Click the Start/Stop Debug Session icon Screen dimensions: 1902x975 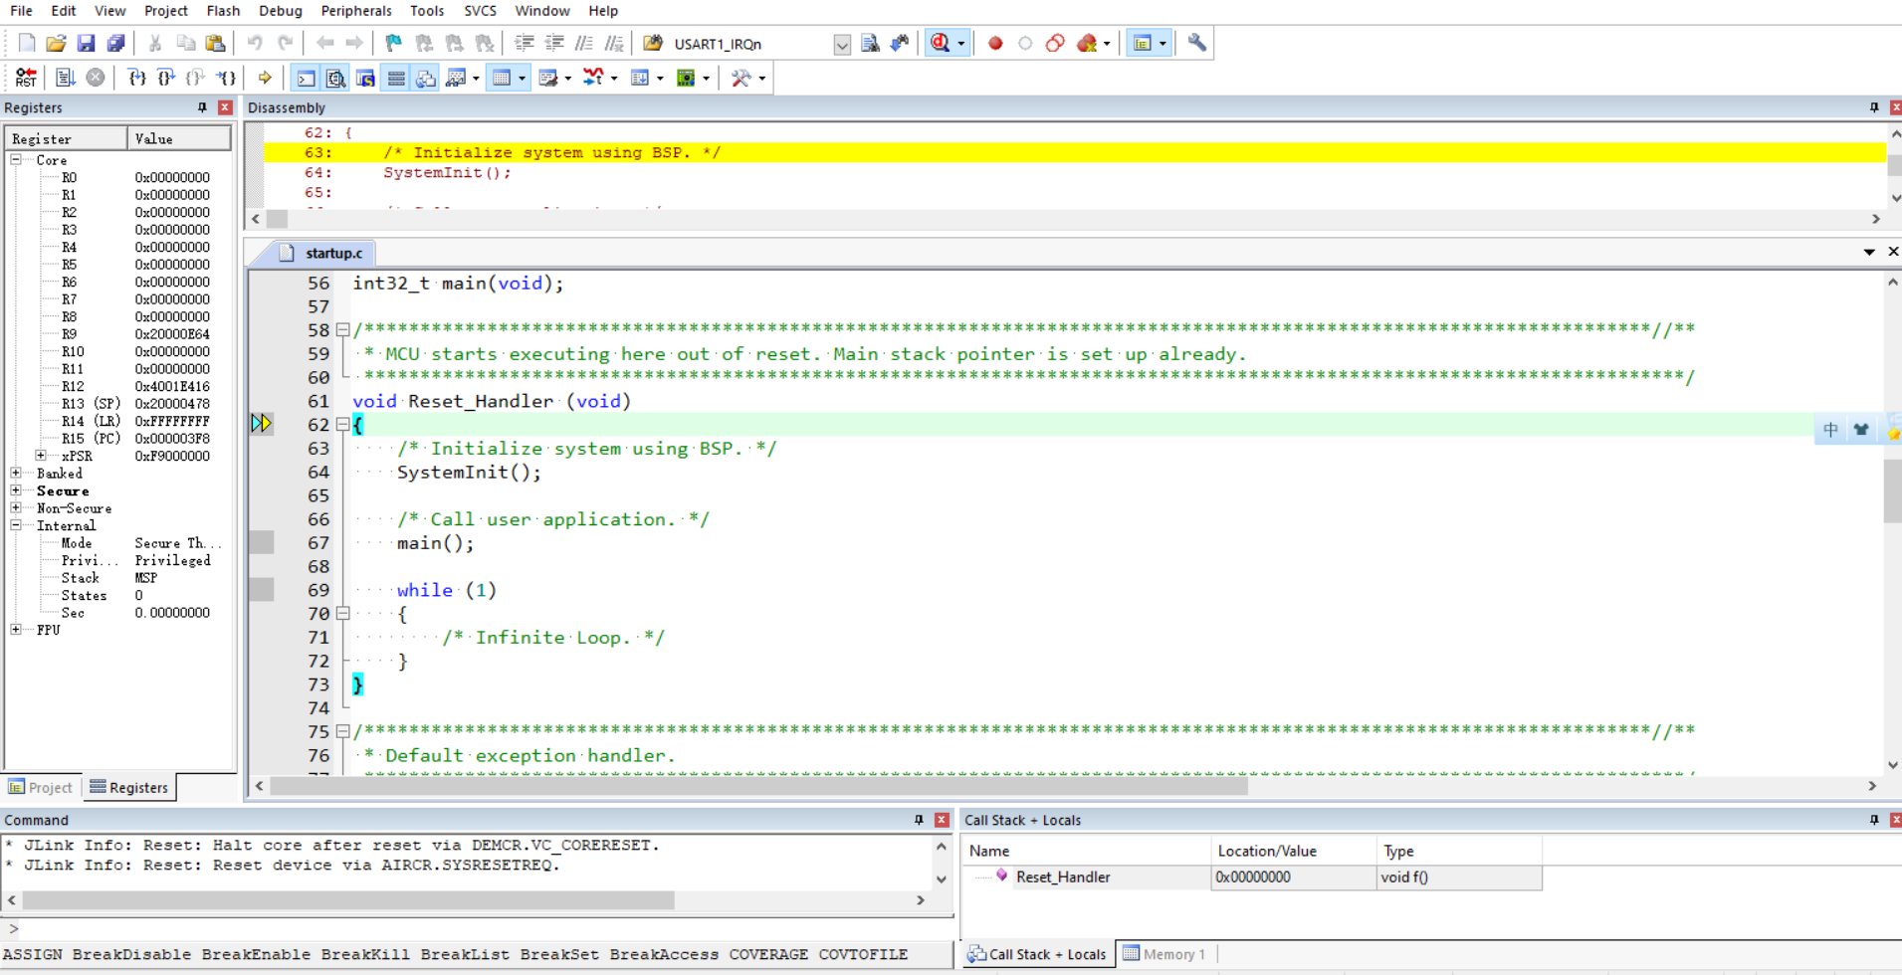(x=941, y=43)
